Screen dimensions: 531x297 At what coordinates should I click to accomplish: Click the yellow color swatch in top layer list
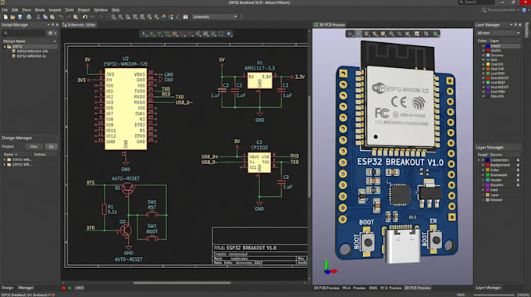click(488, 64)
